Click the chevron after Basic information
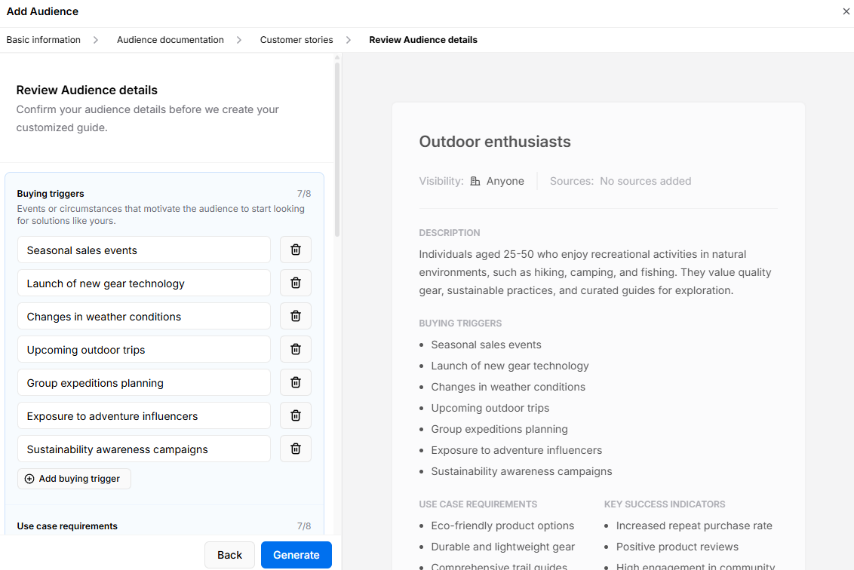Screen dimensions: 854x570 [96, 40]
